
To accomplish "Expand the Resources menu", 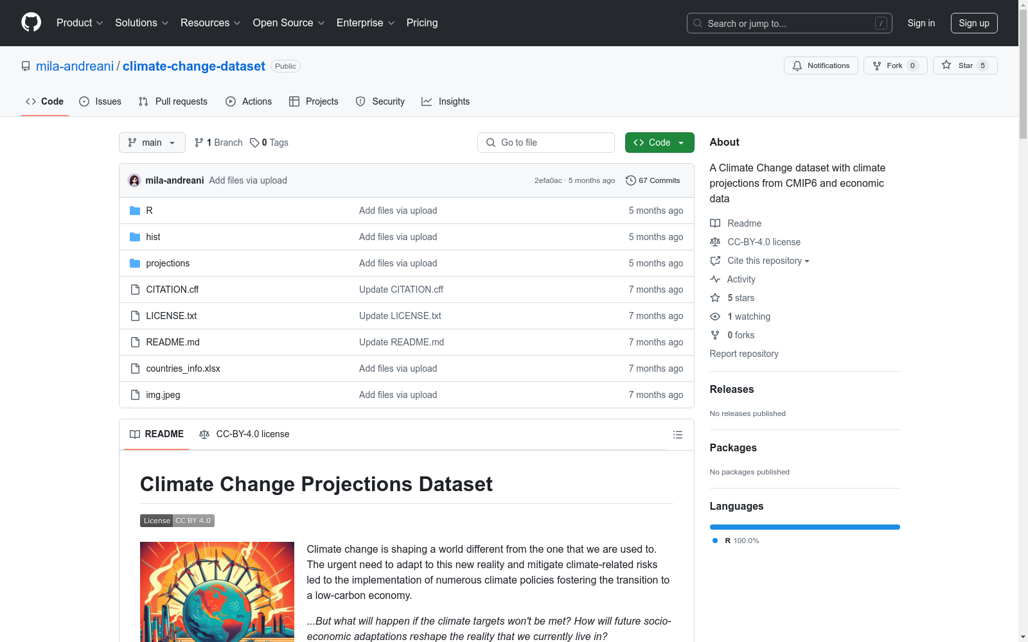I will [x=211, y=23].
